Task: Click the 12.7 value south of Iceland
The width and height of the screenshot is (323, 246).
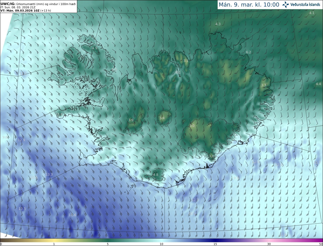Action: pos(195,200)
